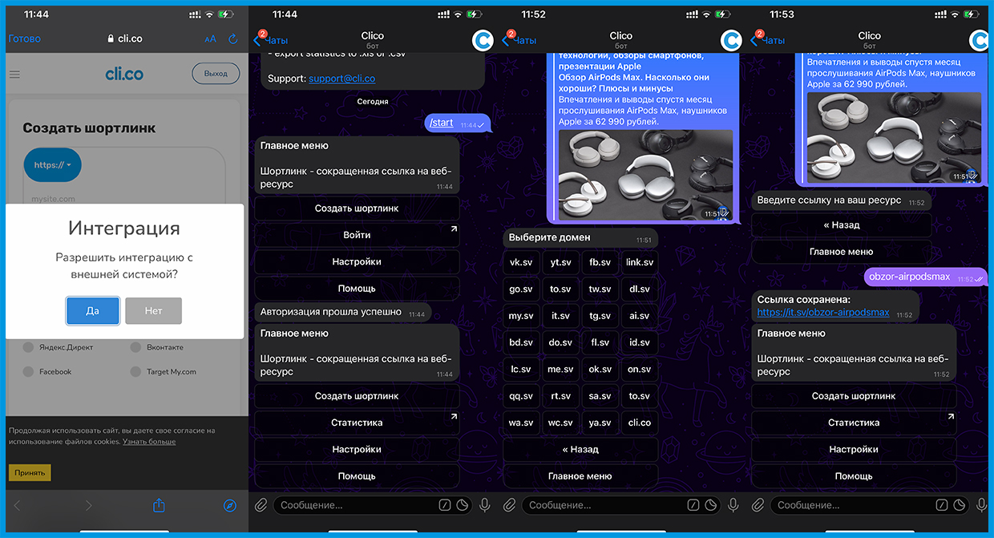The height and width of the screenshot is (538, 994).
Task: Open headphones image in the 11:52 chat
Action: pos(645,174)
